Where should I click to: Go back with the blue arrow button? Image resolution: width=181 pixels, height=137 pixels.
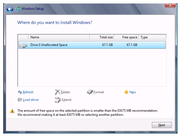coord(10,9)
